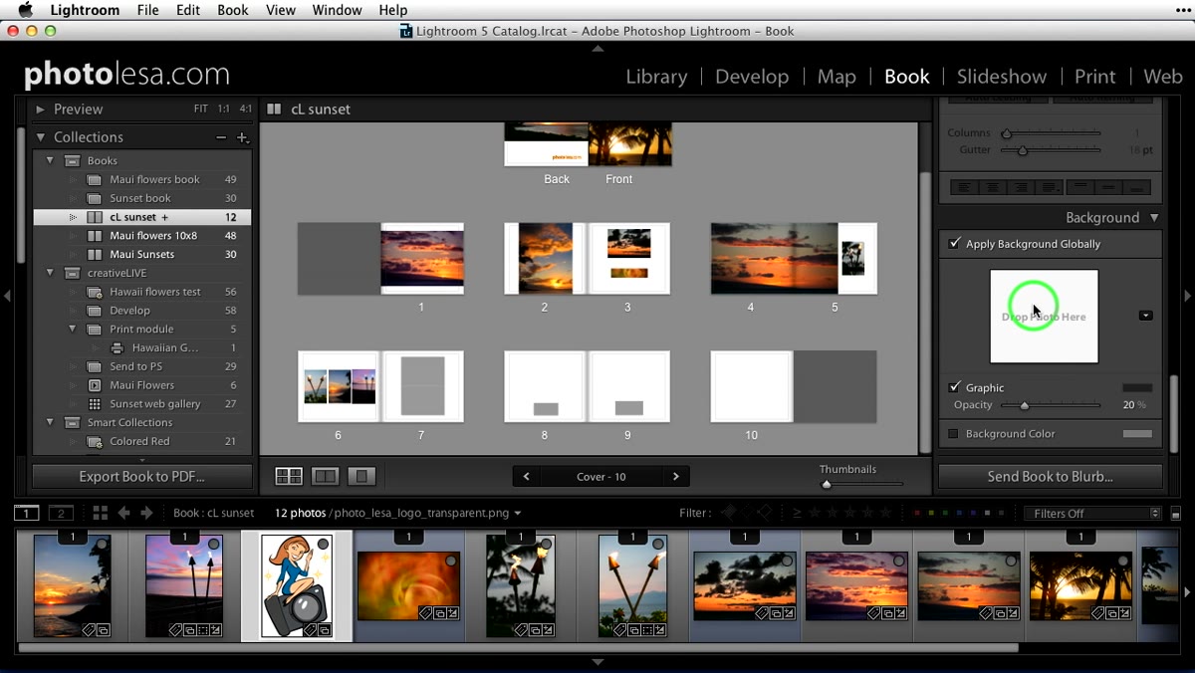
Task: Set vertical align top icon
Action: click(x=1079, y=187)
